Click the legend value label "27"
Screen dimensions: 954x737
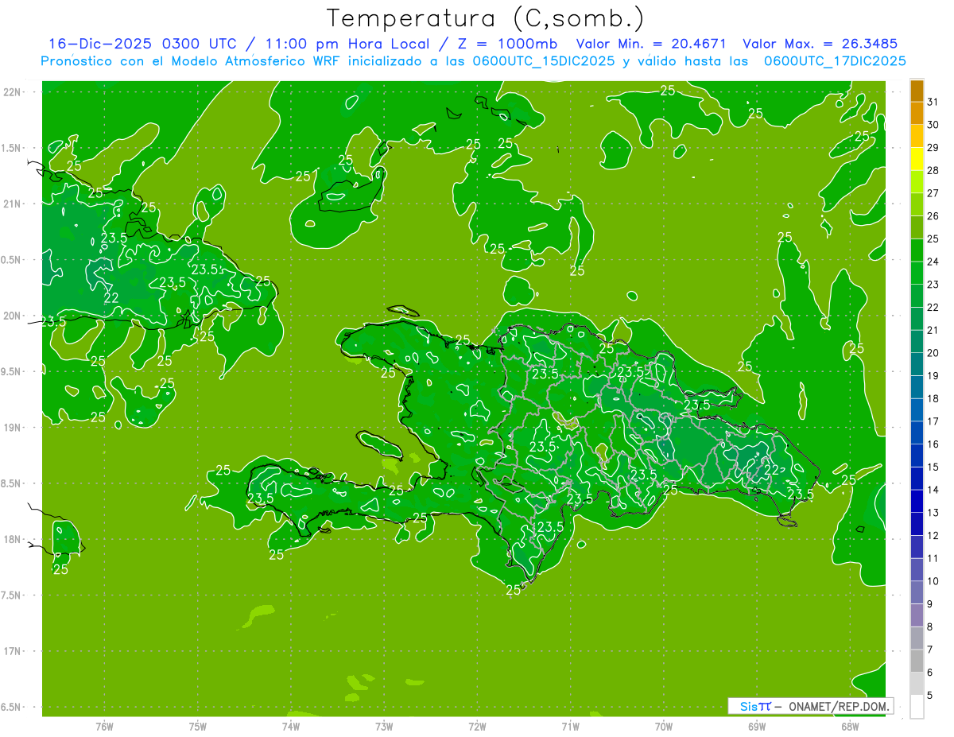933,193
